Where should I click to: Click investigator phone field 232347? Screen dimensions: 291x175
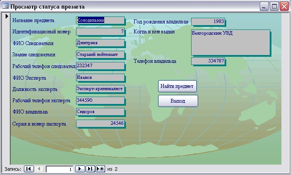point(100,66)
